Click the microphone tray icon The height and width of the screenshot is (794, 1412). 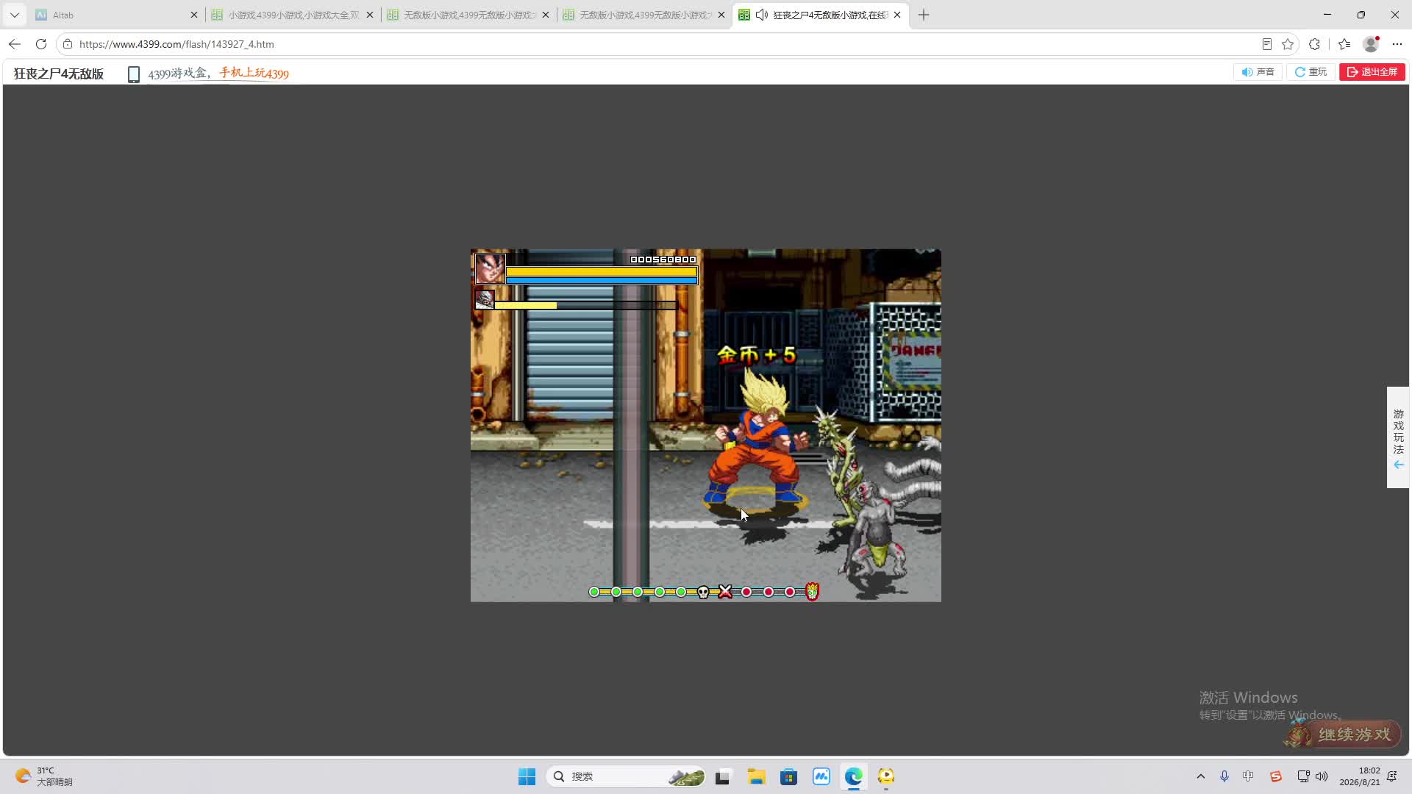tap(1224, 776)
